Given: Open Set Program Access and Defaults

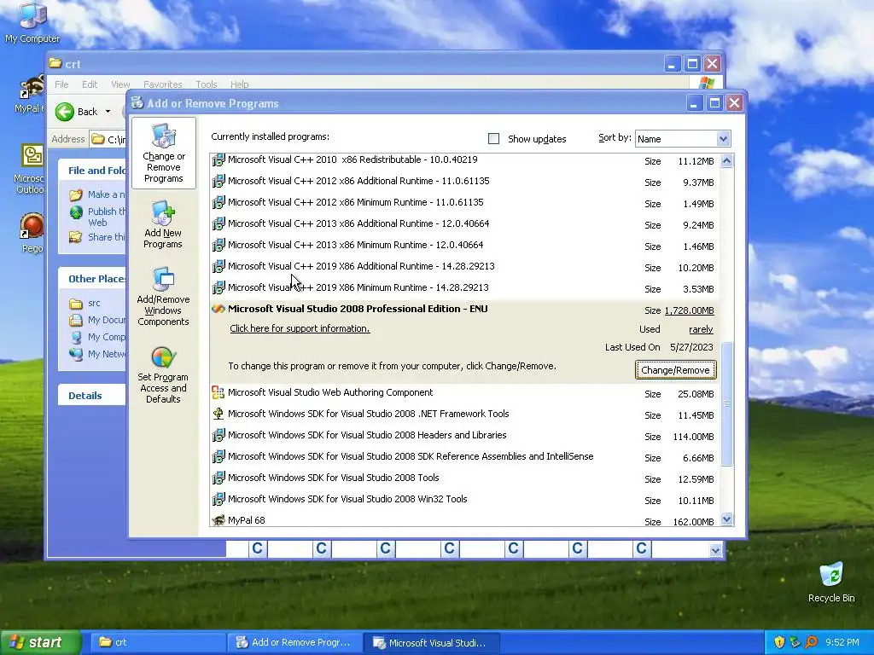Looking at the screenshot, I should coord(163,375).
